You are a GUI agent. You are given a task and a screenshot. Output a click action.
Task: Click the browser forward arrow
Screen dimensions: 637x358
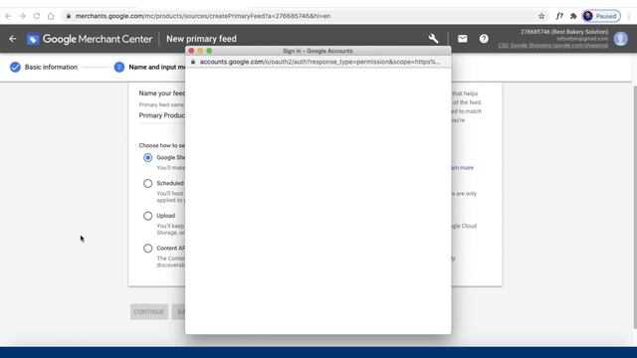(x=22, y=16)
